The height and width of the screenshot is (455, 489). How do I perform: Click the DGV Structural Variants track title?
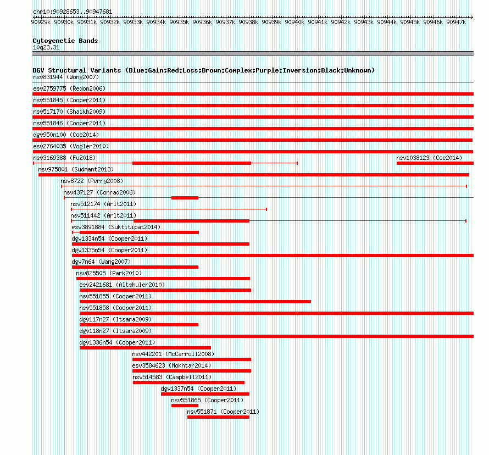coord(203,70)
